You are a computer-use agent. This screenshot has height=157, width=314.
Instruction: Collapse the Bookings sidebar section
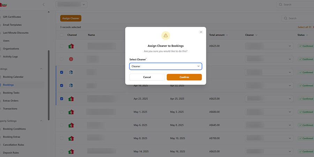pyautogui.click(x=41, y=69)
